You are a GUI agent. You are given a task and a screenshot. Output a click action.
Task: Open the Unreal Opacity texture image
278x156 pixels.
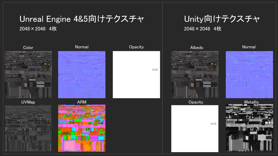coord(136,75)
